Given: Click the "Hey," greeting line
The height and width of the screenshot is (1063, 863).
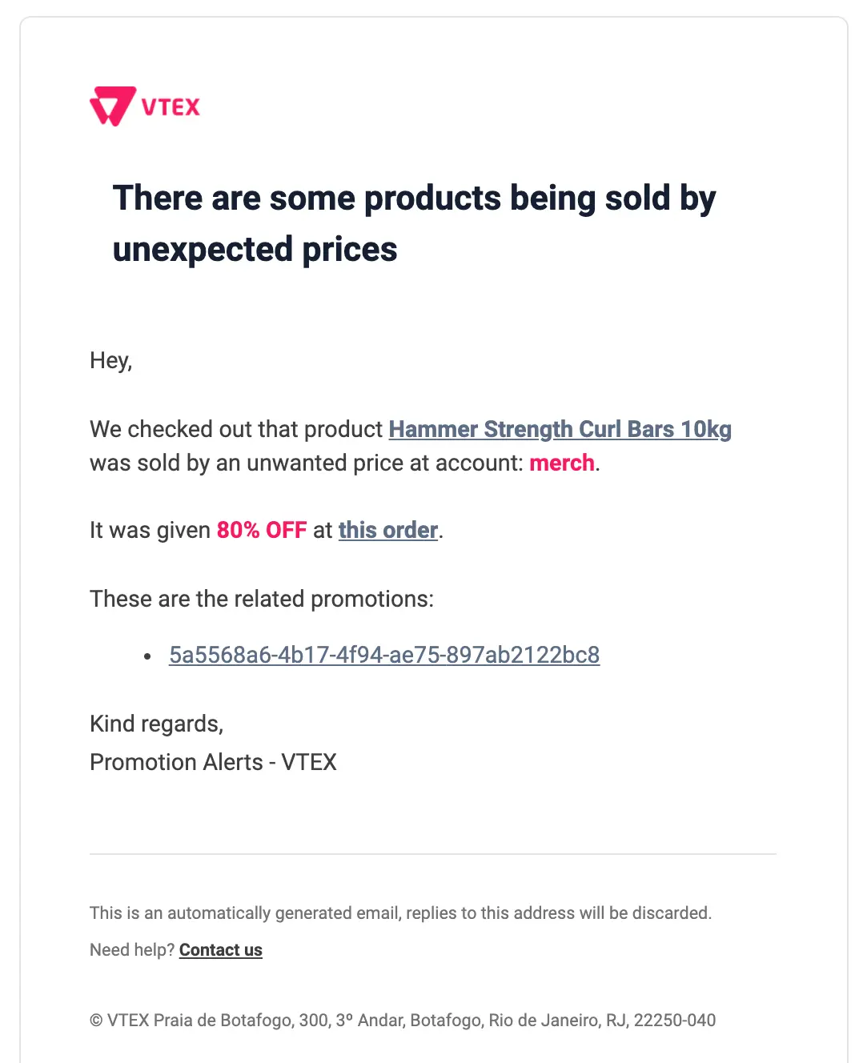Looking at the screenshot, I should coord(111,360).
